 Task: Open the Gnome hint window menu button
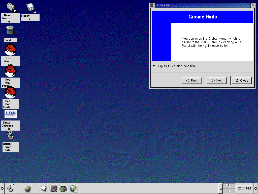click(x=152, y=5)
